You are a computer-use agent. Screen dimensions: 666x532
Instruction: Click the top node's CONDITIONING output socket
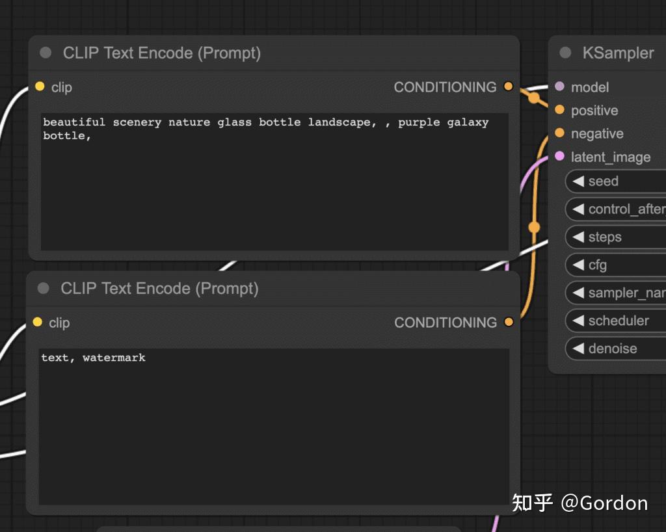click(x=508, y=86)
